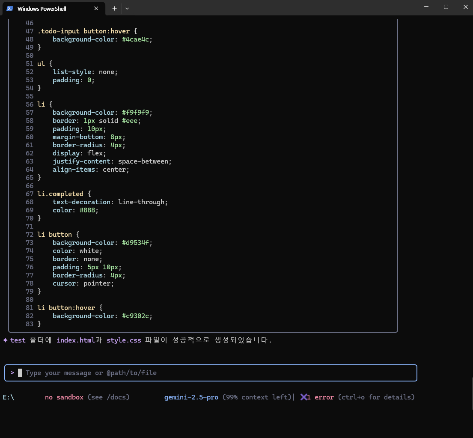Minimize the terminal window

[426, 7]
